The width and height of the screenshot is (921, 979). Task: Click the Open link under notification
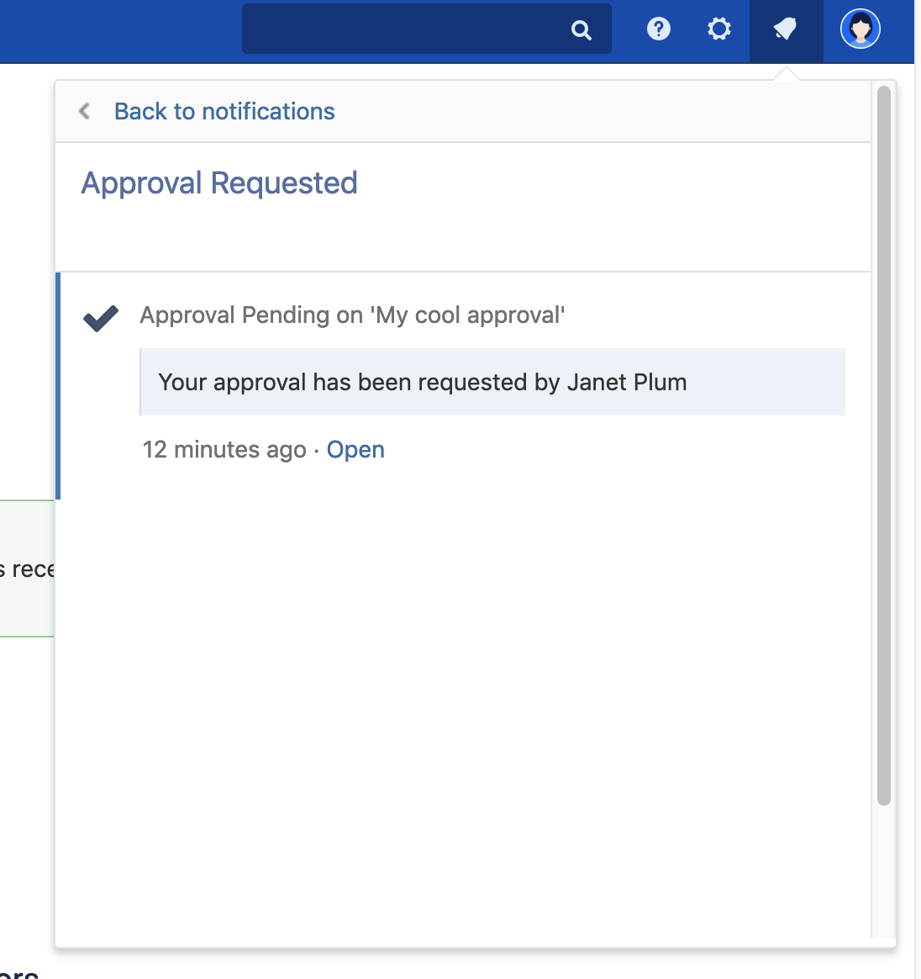point(355,450)
